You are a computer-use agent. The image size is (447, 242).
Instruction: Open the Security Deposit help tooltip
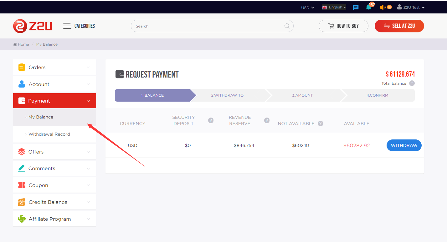point(211,120)
